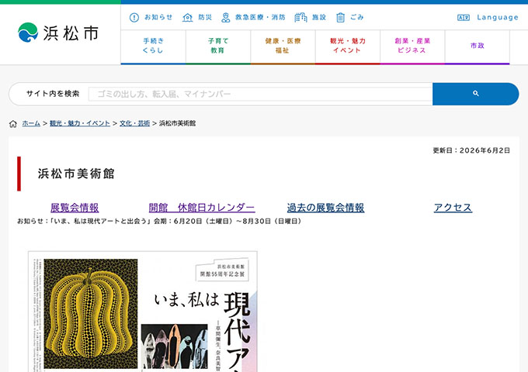The width and height of the screenshot is (528, 372).
Task: Open the 施設 facilities building icon
Action: (300, 18)
